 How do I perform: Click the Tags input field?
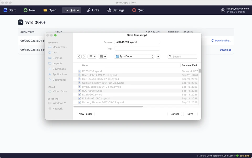click(137, 48)
